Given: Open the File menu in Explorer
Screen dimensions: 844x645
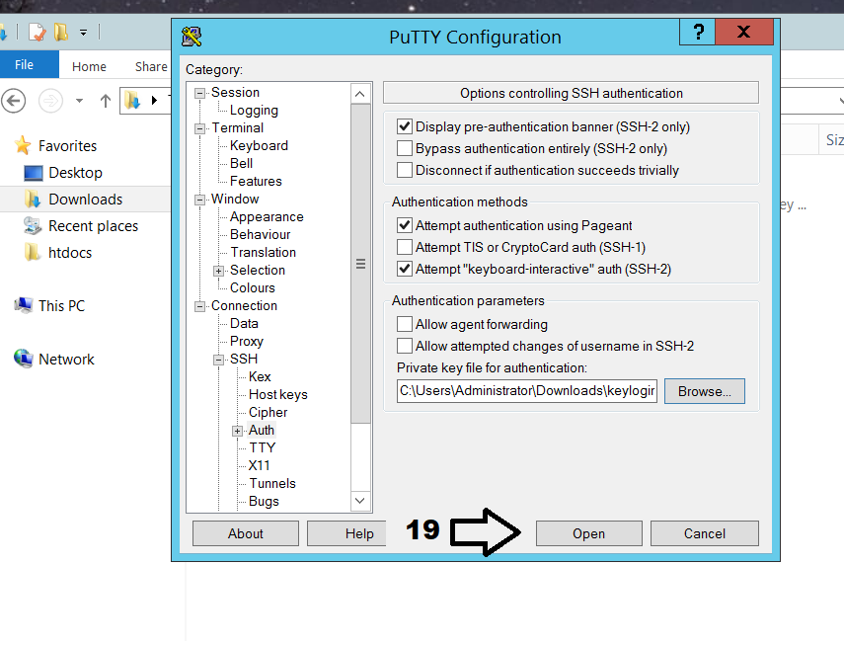Looking at the screenshot, I should (25, 65).
